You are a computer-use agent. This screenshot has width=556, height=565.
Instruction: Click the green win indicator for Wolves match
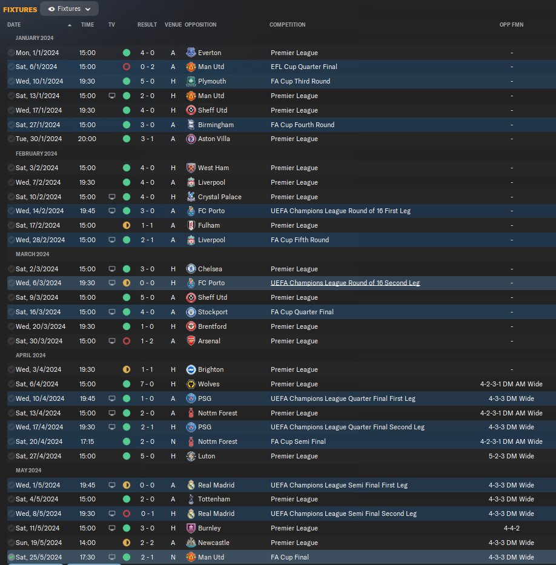point(127,384)
